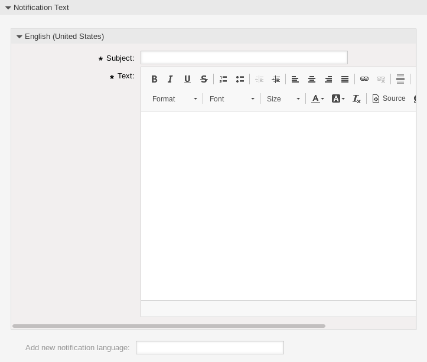Image resolution: width=427 pixels, height=362 pixels.
Task: Open background color picker
Action: point(338,98)
